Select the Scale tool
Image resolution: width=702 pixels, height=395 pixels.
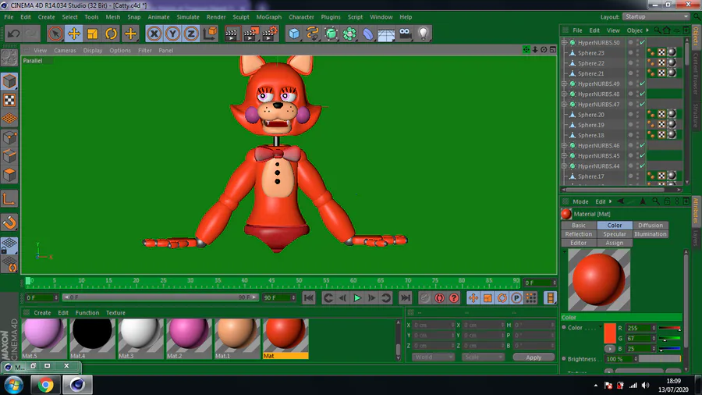pos(93,34)
